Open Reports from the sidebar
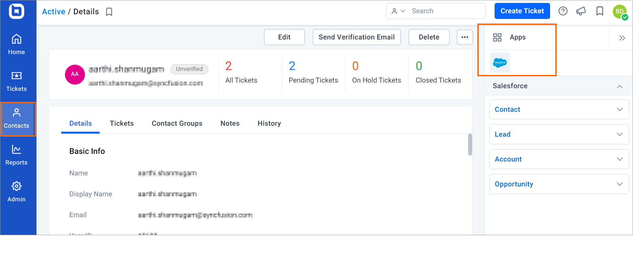Screen dimensions: 633x264 16,155
